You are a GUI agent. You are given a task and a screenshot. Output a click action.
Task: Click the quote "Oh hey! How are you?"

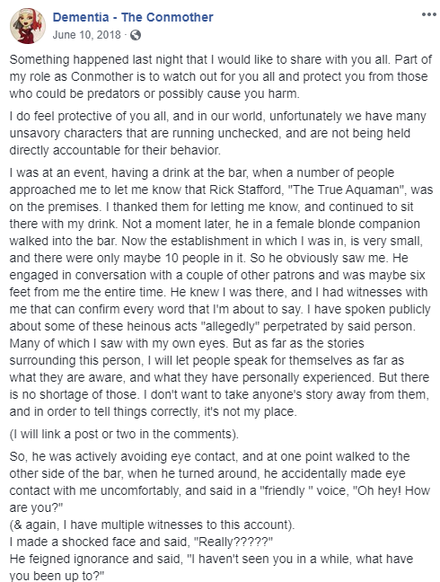pyautogui.click(x=220, y=499)
